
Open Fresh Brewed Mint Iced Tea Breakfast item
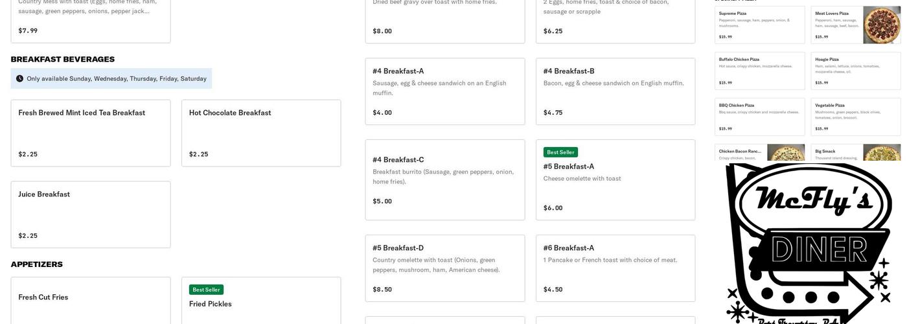[91, 133]
